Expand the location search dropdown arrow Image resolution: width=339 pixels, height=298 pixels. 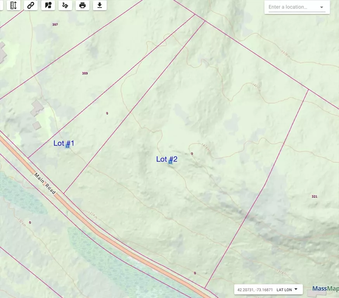click(x=322, y=7)
